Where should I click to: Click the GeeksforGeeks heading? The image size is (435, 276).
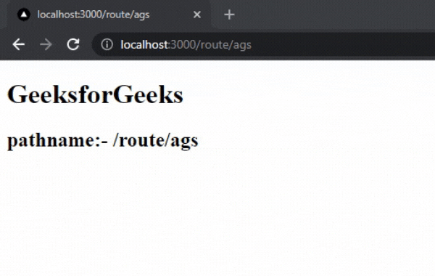coord(95,94)
